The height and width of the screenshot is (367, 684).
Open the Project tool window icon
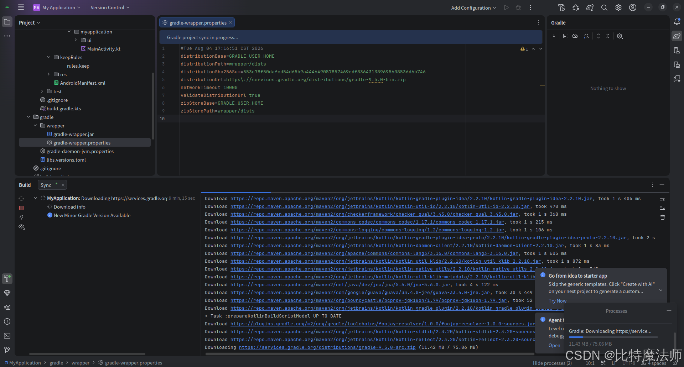[7, 22]
